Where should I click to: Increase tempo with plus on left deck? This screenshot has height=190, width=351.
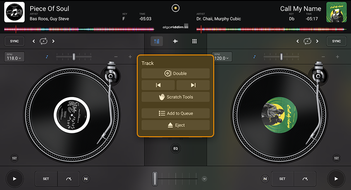click(x=130, y=57)
